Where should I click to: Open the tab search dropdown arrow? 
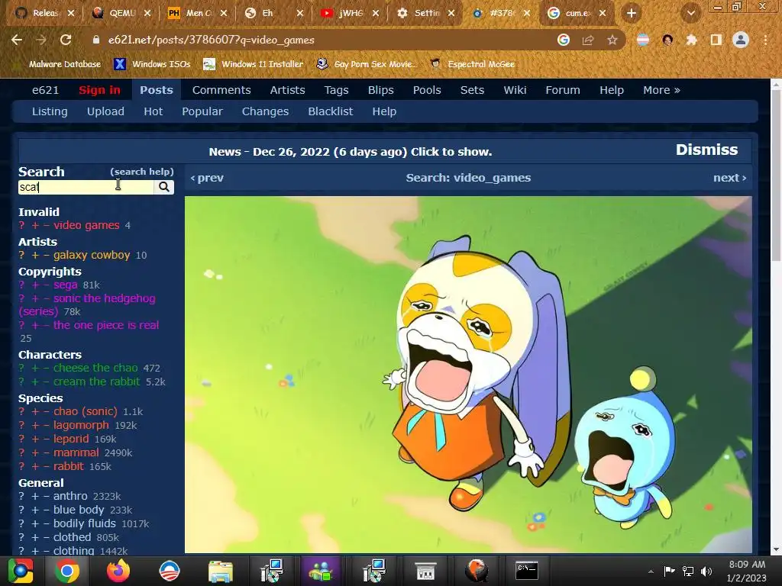coord(690,14)
